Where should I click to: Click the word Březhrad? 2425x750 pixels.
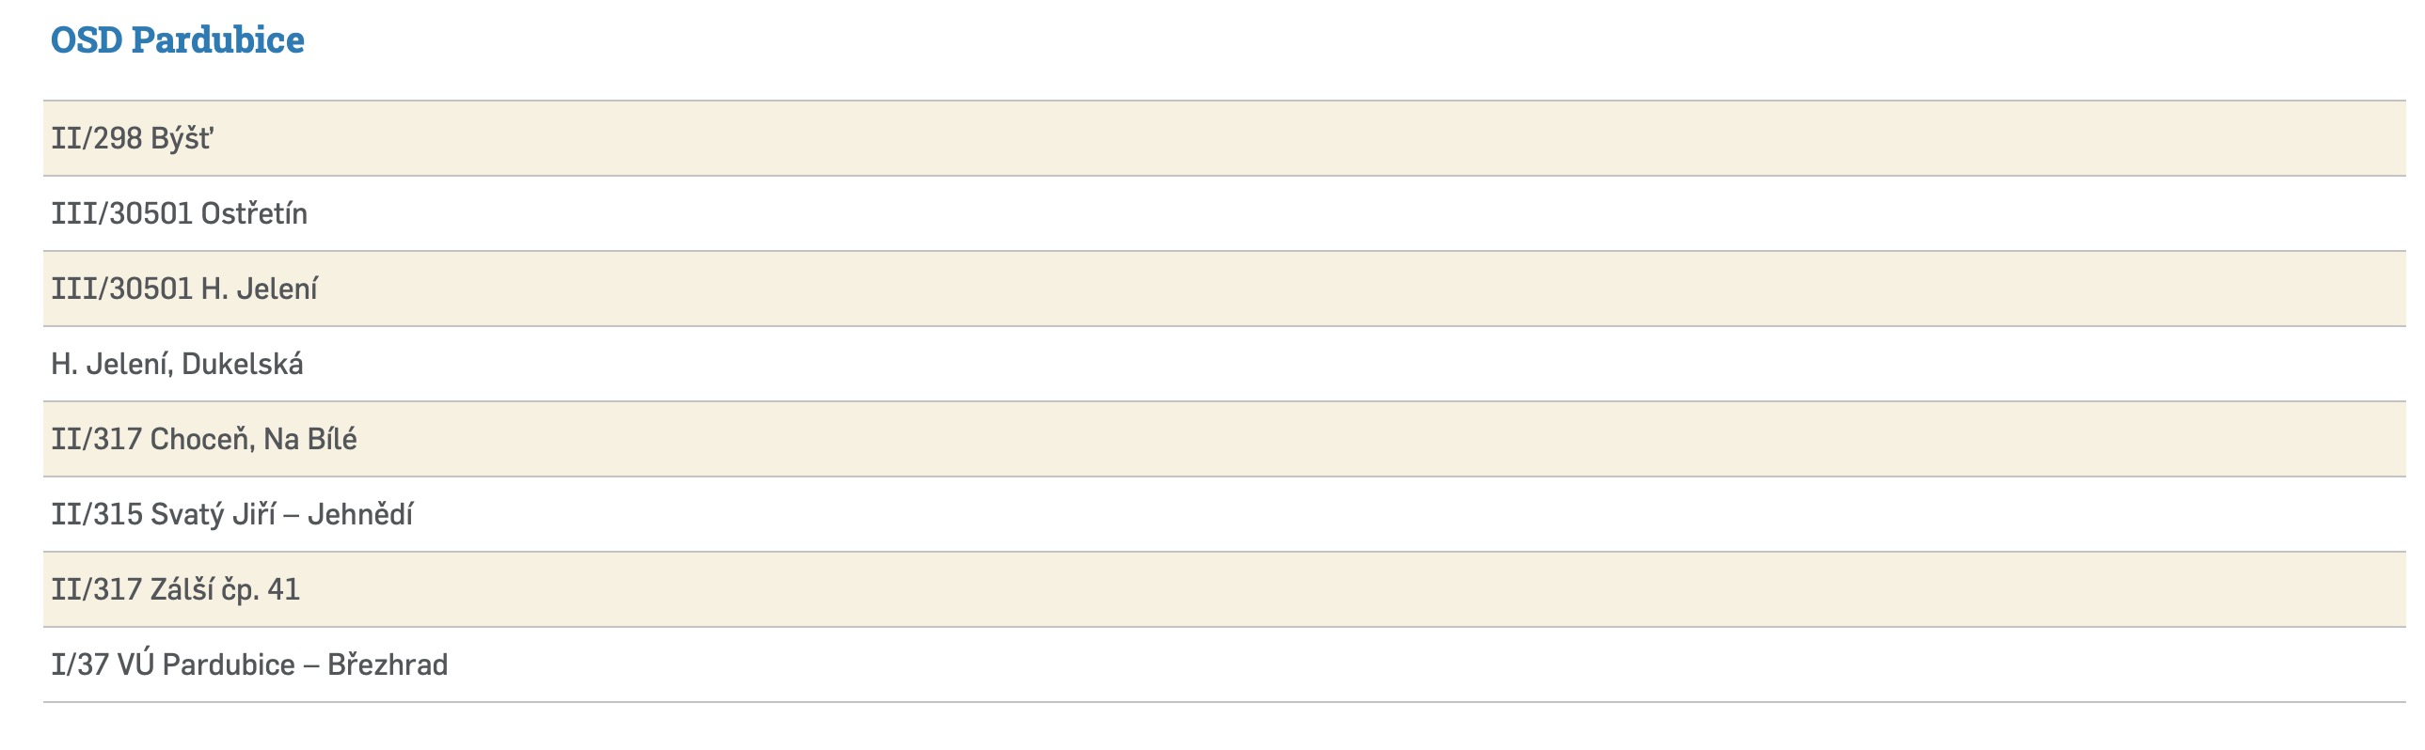(x=387, y=665)
